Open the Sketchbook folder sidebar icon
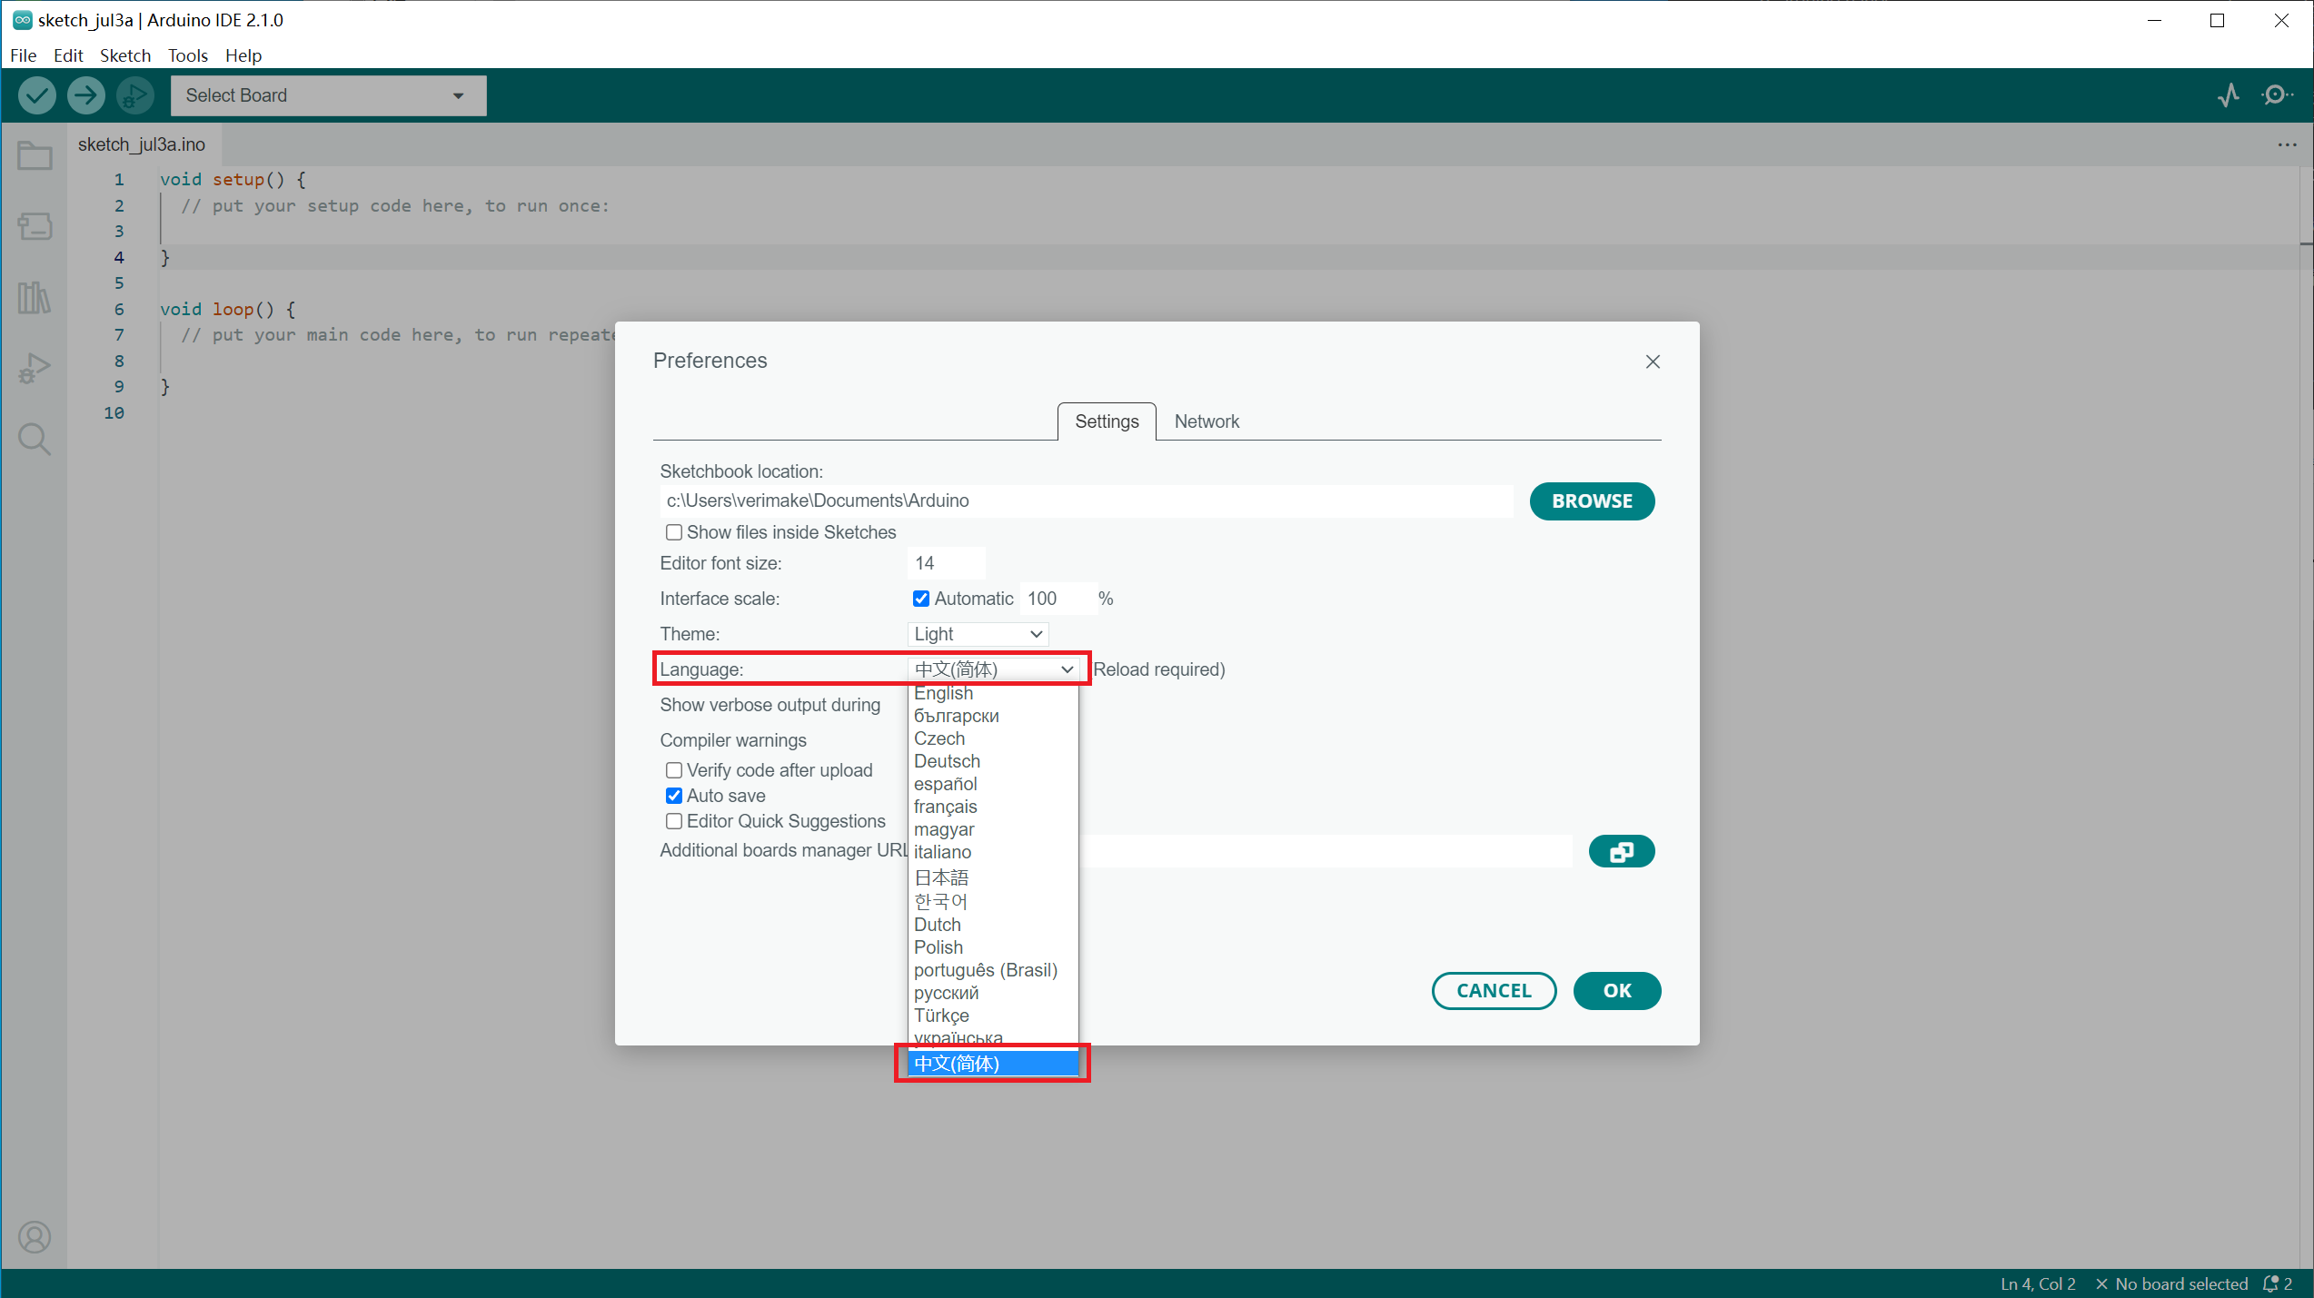The image size is (2314, 1298). coord(35,156)
